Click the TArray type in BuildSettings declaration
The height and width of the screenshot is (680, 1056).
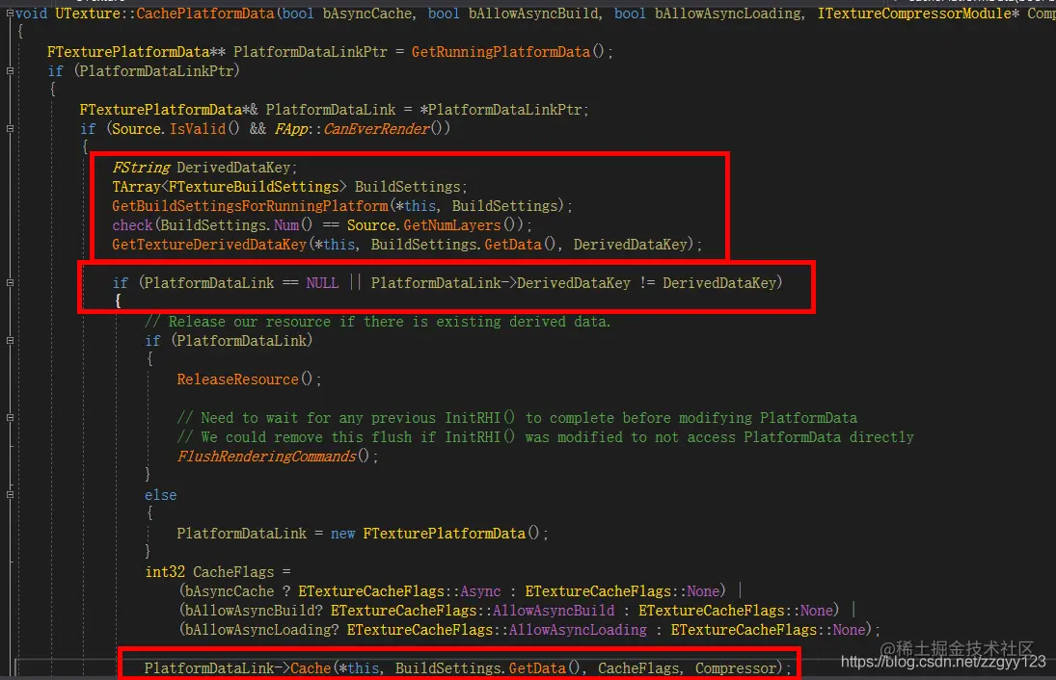(136, 187)
